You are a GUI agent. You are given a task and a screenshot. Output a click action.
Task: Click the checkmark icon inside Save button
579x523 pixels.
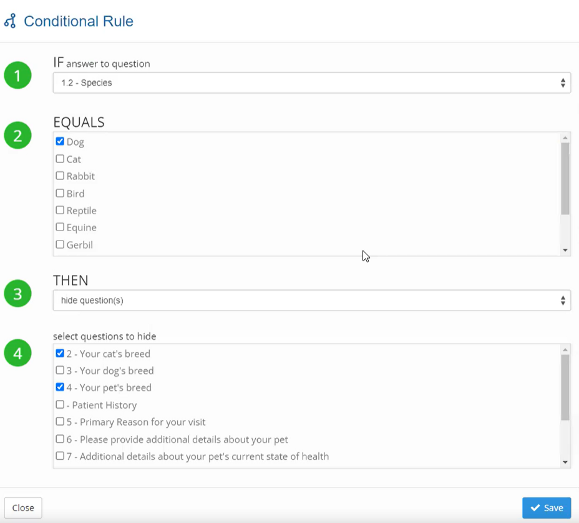[537, 507]
